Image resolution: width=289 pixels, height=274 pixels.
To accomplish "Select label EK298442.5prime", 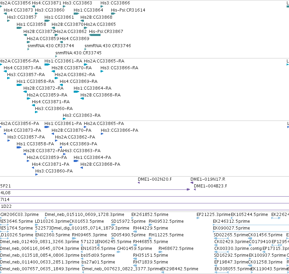I will [180, 269].
